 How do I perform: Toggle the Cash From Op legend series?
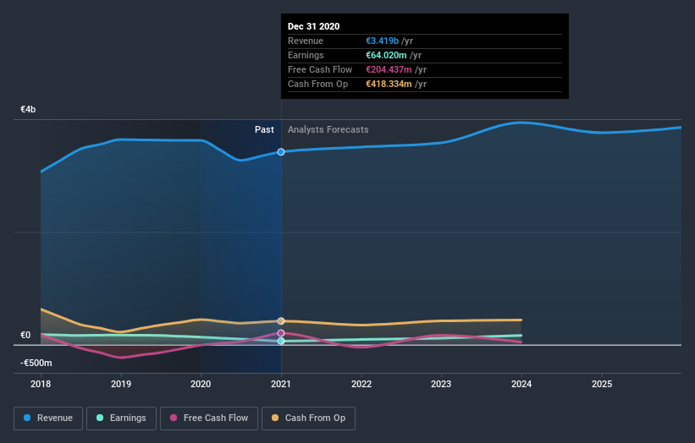(308, 418)
